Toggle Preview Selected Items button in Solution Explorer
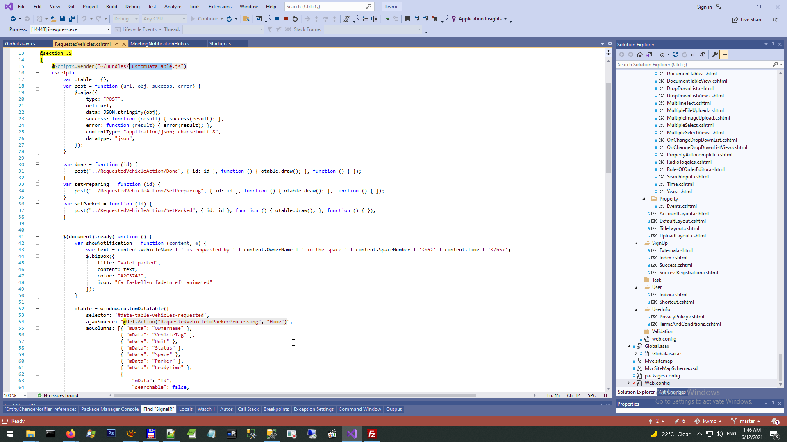787x442 pixels. click(x=724, y=54)
